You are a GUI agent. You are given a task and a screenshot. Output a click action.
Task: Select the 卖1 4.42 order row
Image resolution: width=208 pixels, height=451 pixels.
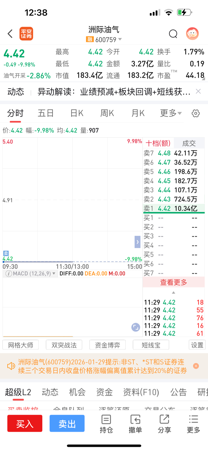click(x=174, y=208)
